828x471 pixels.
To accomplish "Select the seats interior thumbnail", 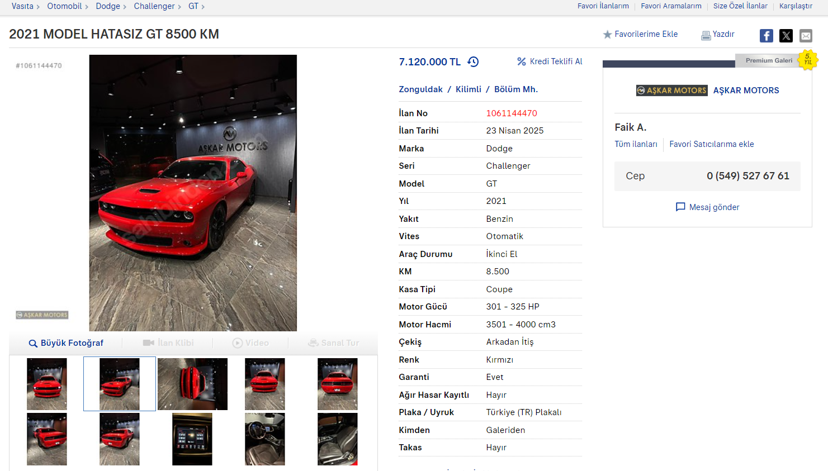I will point(338,439).
